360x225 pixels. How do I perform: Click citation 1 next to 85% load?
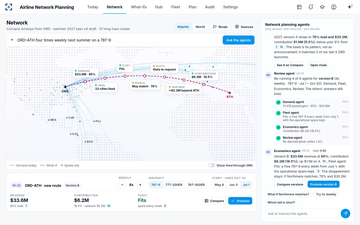click(26, 206)
